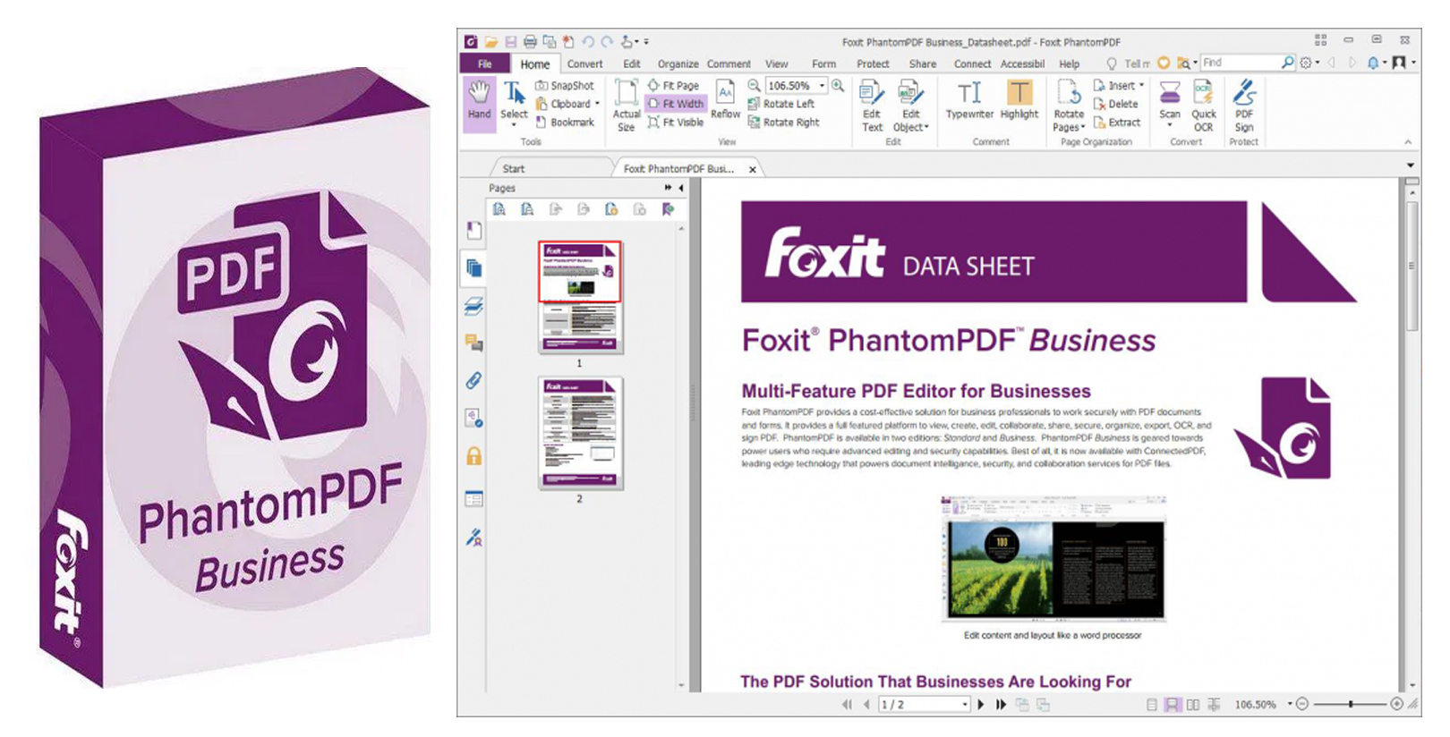1450x737 pixels.
Task: Click Extract pages in Page Organization
Action: coord(1117,123)
